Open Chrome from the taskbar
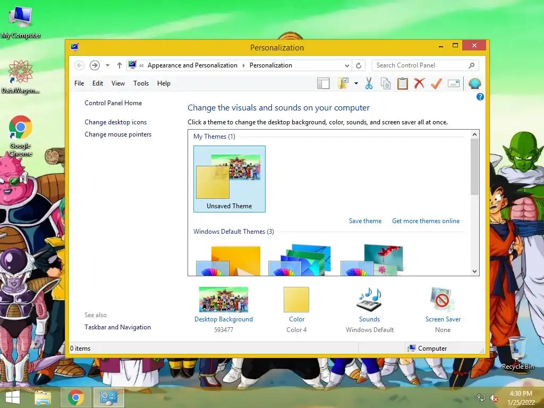Screen dimensions: 544x408 tap(76, 397)
